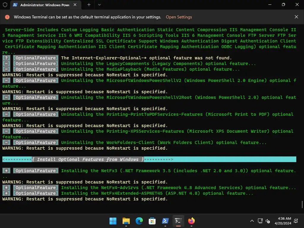Screen dimensions: 304x228
Task: Open a new terminal tab with plus
Action: 89,5
